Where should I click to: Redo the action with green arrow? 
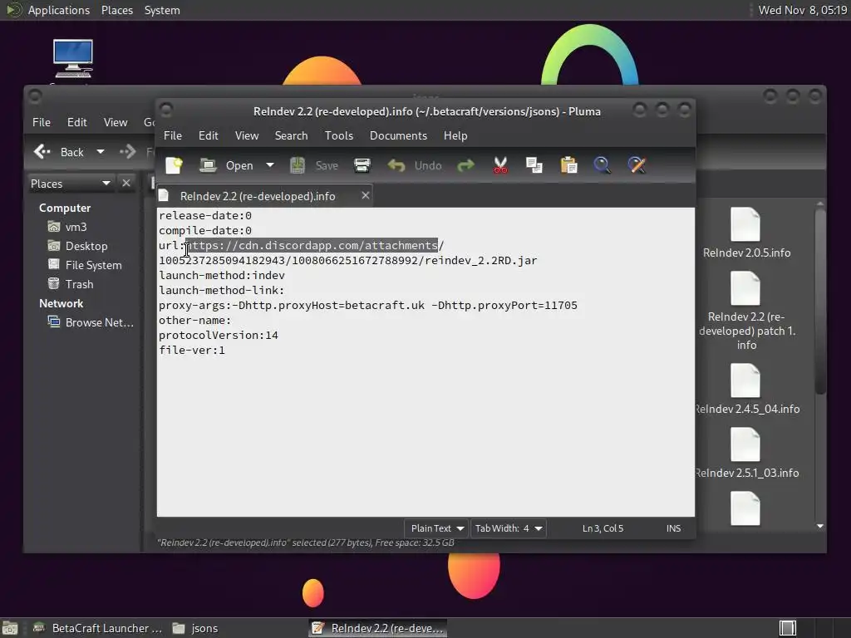click(465, 165)
